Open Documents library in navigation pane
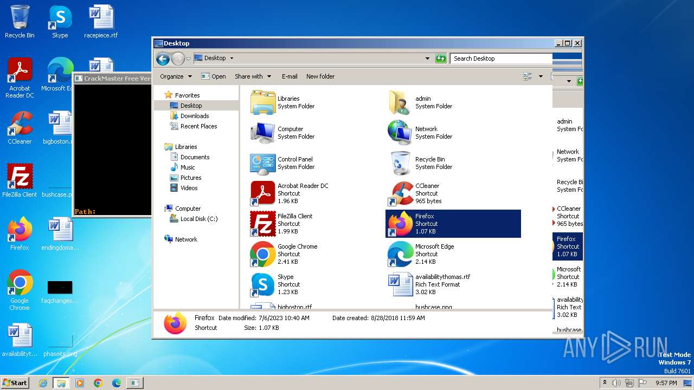This screenshot has width=694, height=390. click(190, 157)
